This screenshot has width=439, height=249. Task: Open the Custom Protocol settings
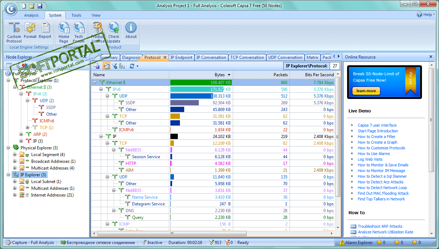(14, 32)
